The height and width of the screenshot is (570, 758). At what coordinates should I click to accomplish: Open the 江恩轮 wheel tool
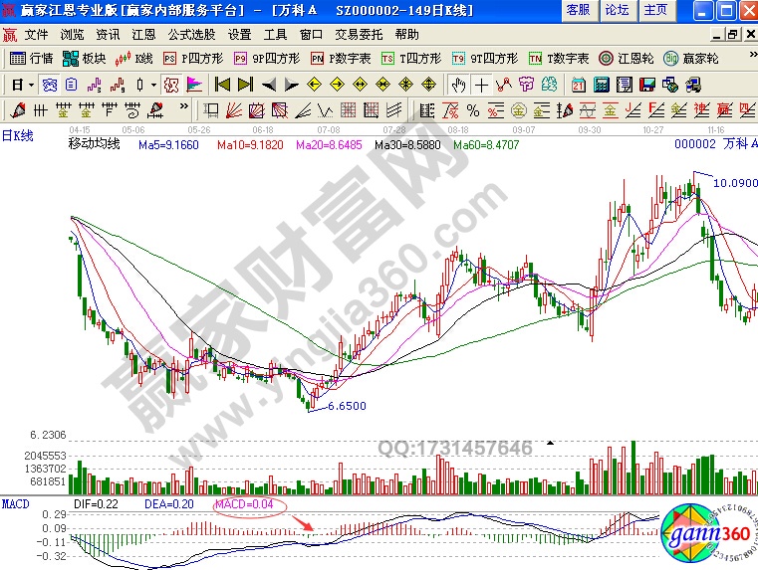[x=626, y=59]
